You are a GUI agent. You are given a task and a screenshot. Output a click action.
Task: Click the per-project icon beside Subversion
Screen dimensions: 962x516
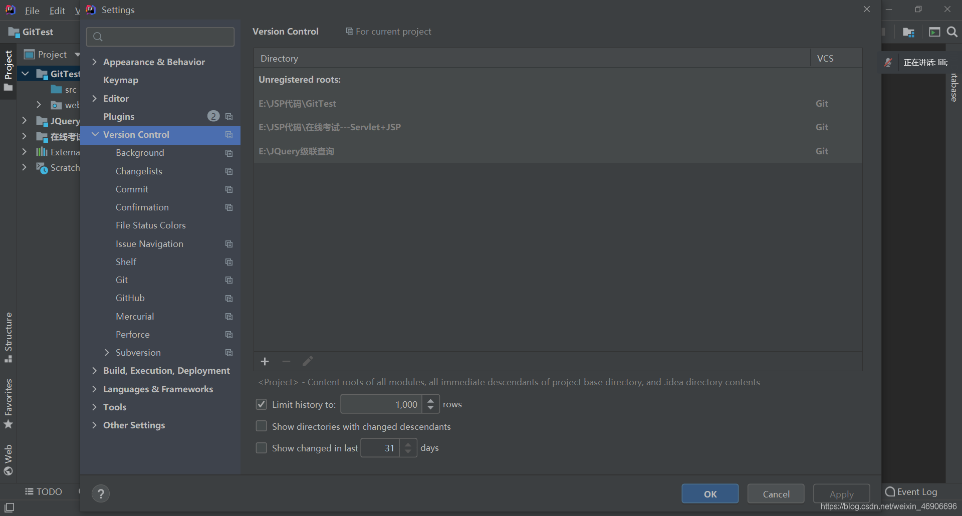click(229, 353)
